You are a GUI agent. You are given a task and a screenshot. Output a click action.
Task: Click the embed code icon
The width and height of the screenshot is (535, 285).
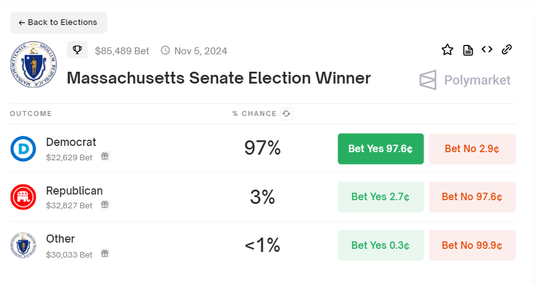[x=487, y=49]
